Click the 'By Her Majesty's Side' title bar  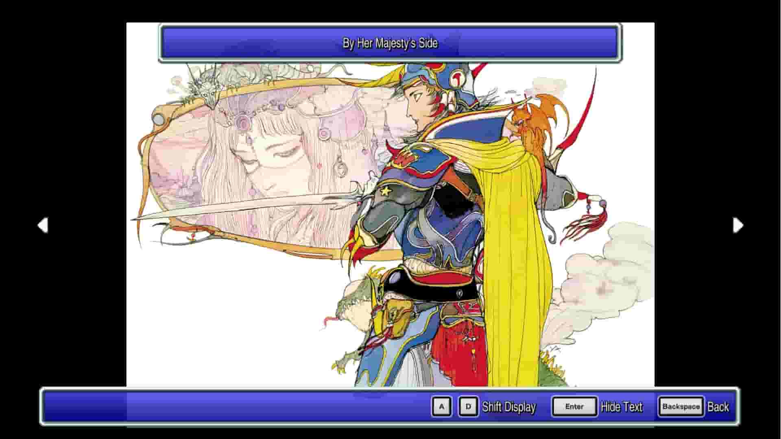pos(390,43)
